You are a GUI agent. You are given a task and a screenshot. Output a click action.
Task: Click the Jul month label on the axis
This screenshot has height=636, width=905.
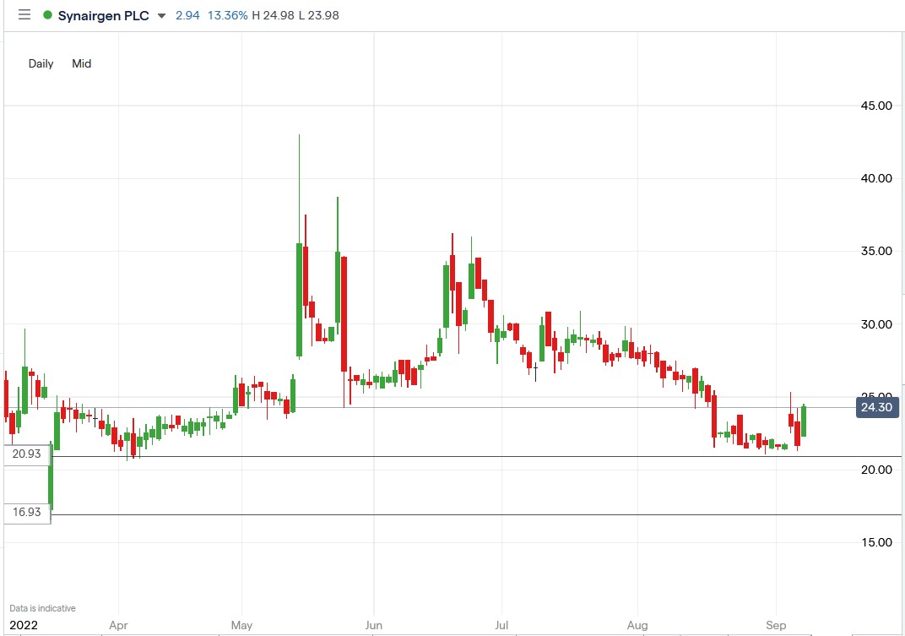click(500, 625)
